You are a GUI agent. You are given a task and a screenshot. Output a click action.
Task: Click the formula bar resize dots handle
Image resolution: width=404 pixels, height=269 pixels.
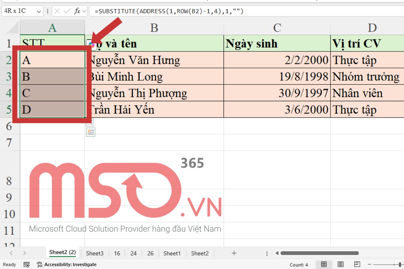[x=48, y=11]
